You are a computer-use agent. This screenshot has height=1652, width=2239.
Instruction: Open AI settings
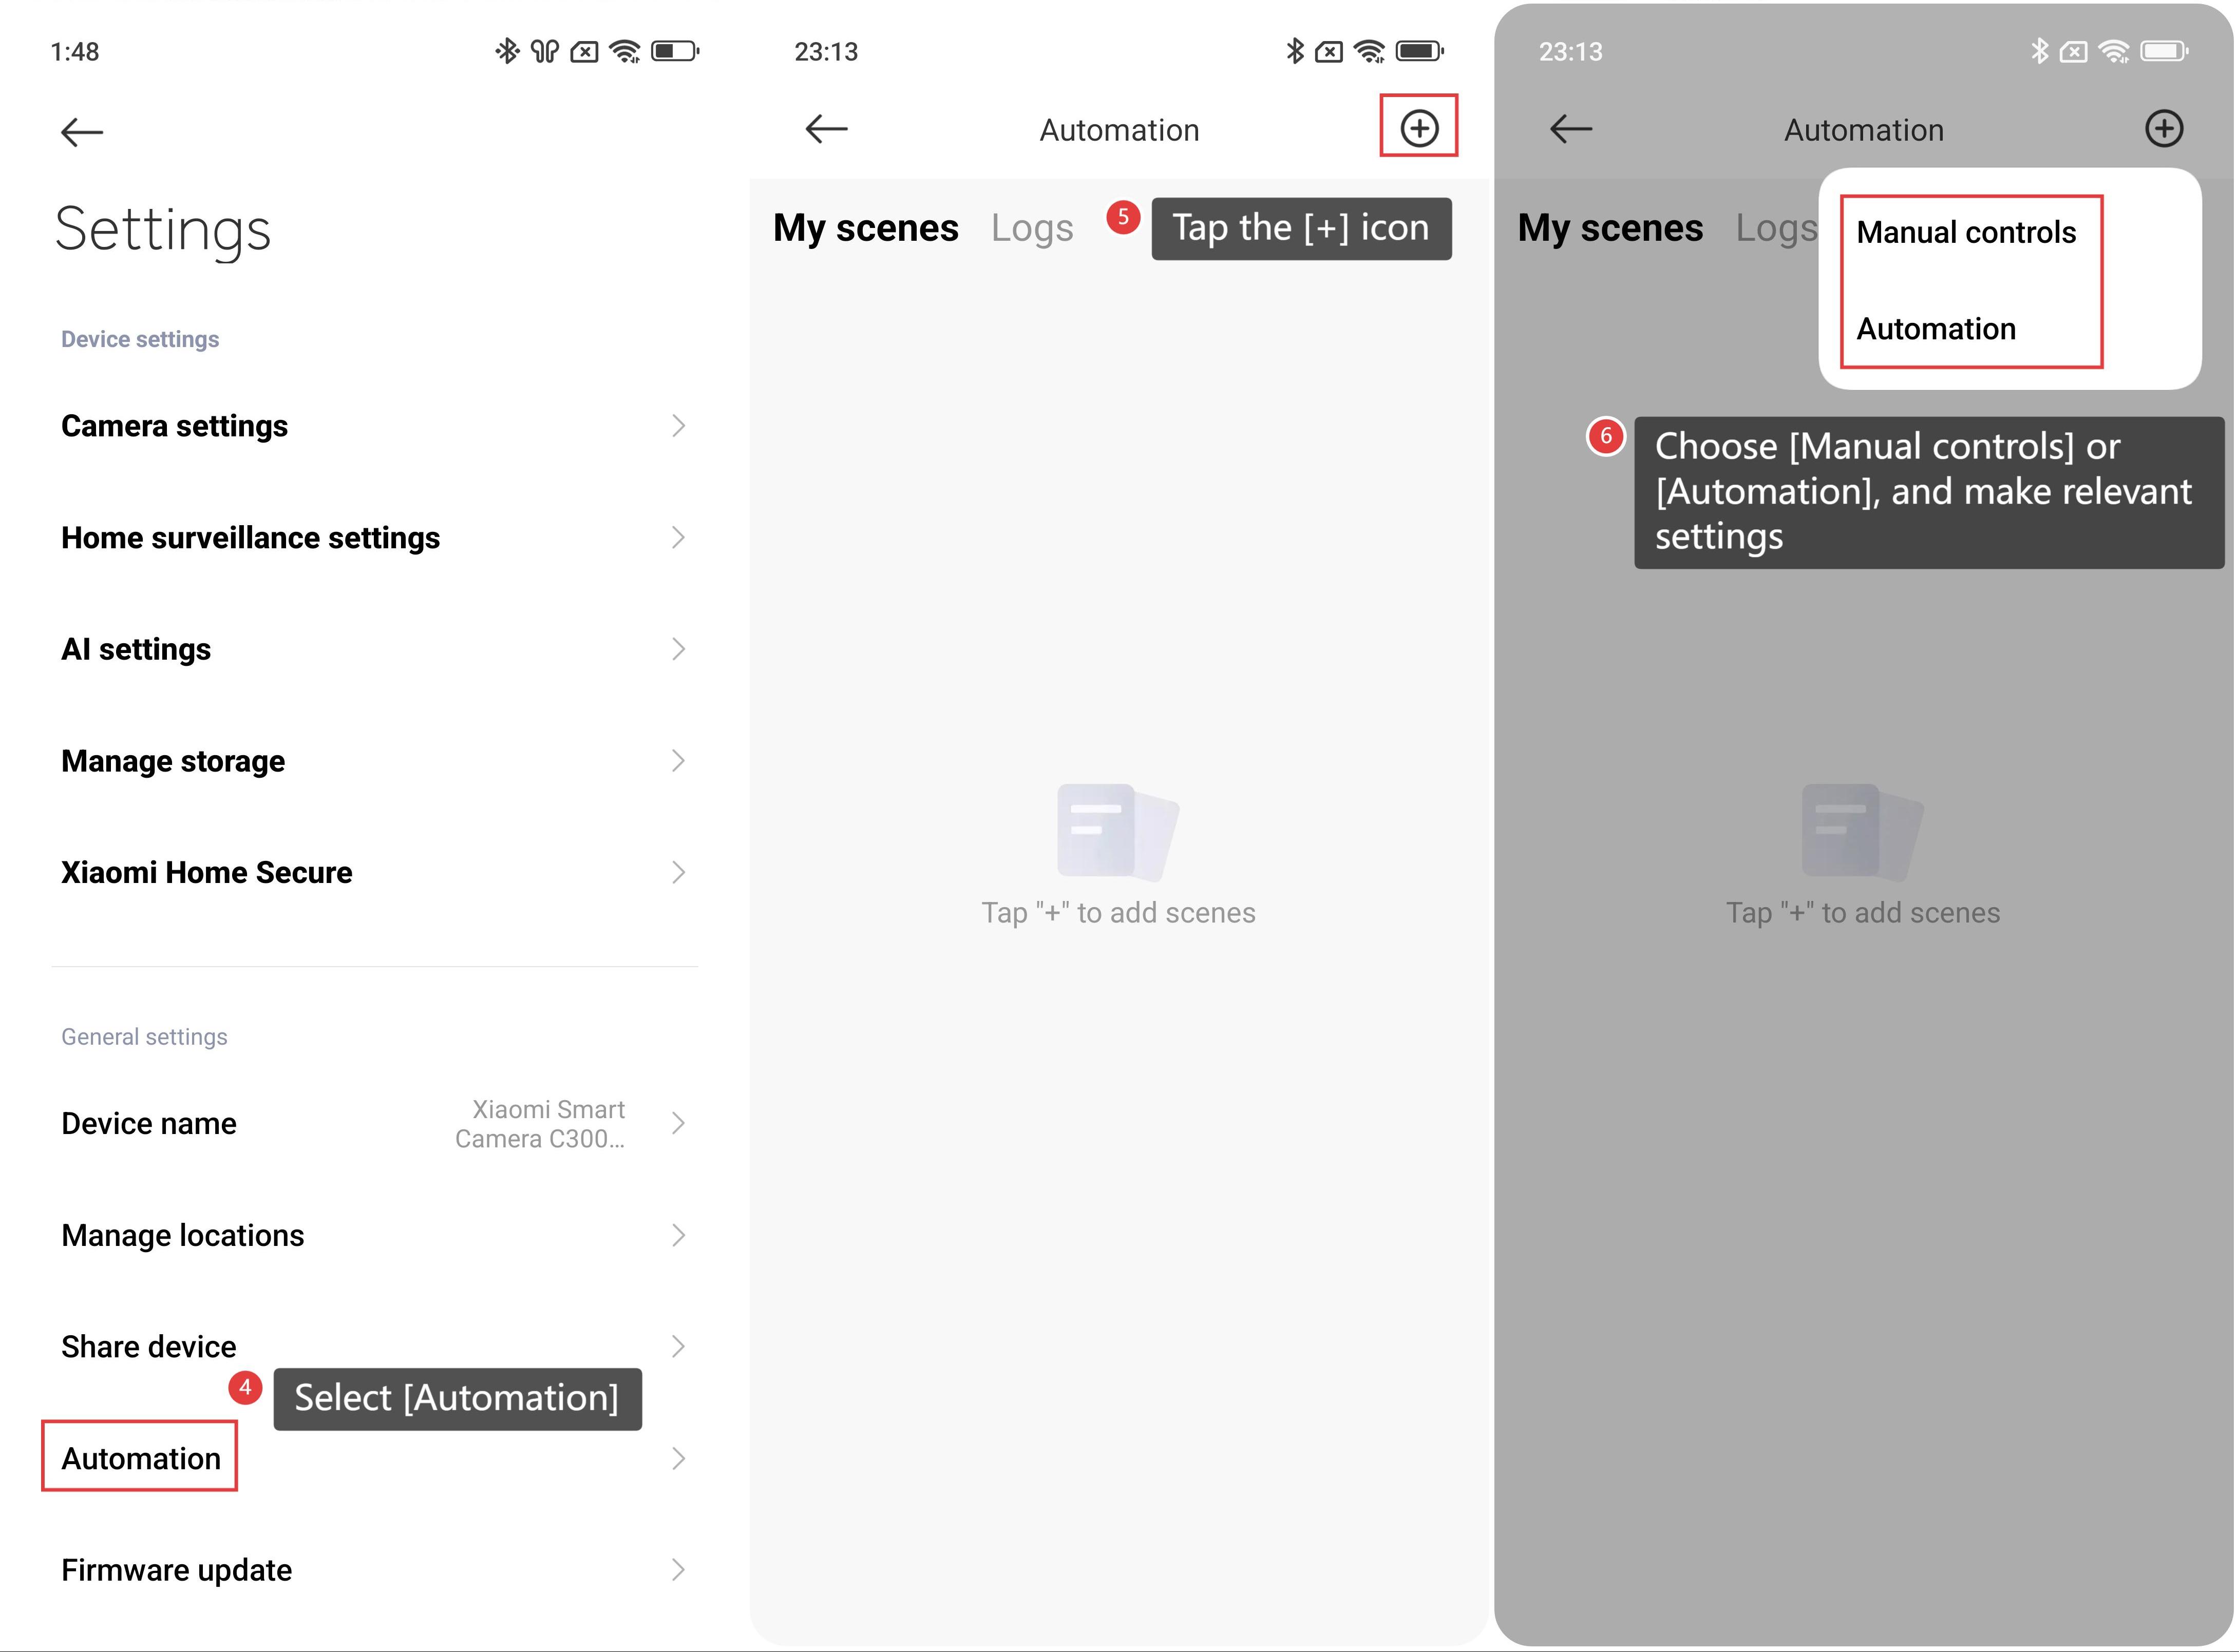(136, 650)
